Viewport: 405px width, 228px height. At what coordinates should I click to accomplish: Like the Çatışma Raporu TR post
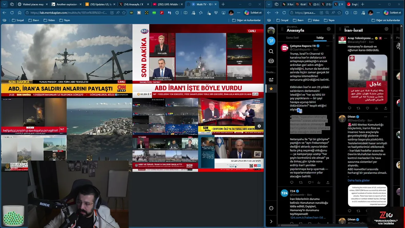[x=310, y=182]
